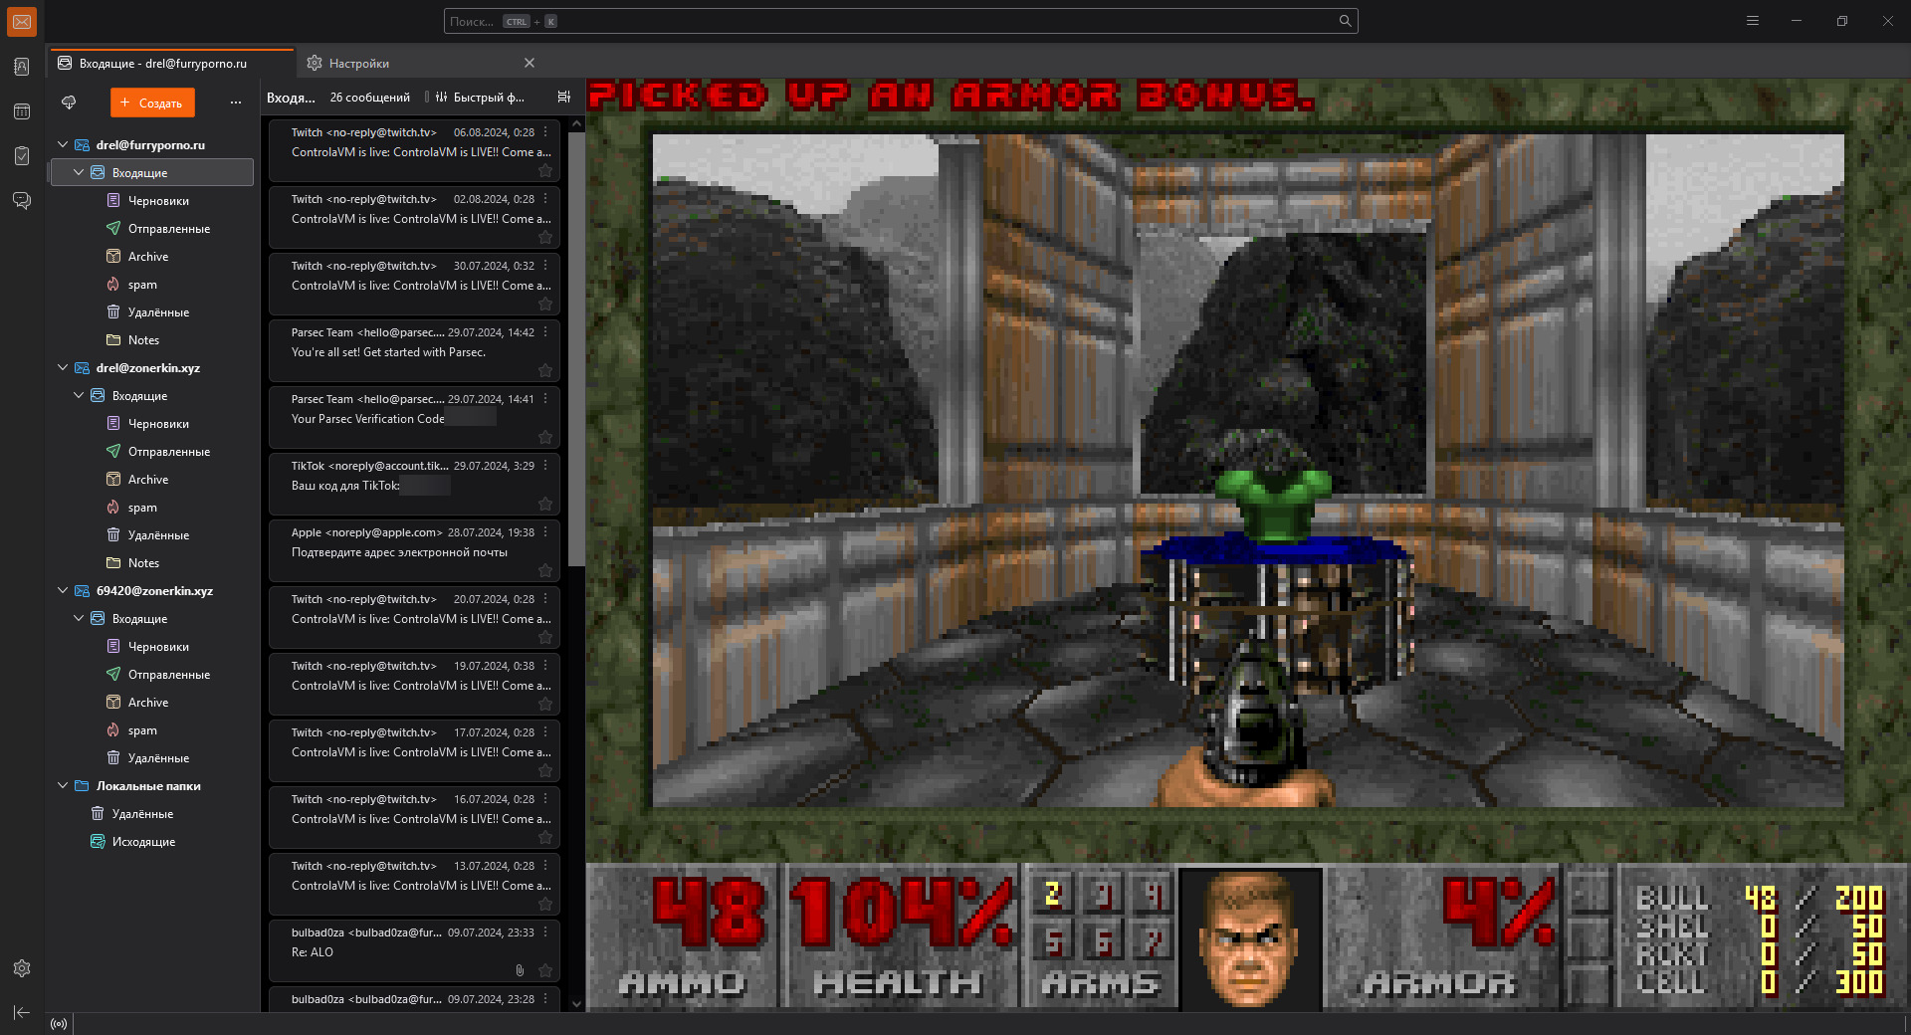The image size is (1911, 1035).
Task: Open the Address Book space
Action: [x=22, y=67]
